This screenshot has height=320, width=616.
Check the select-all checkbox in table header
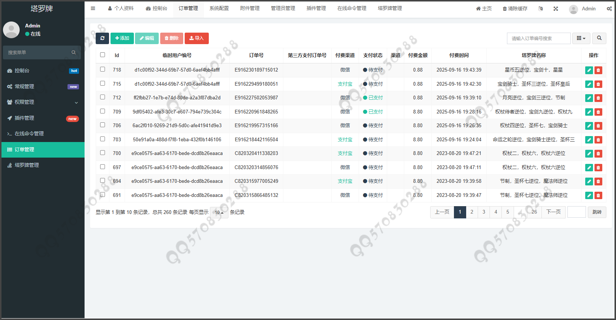point(103,55)
